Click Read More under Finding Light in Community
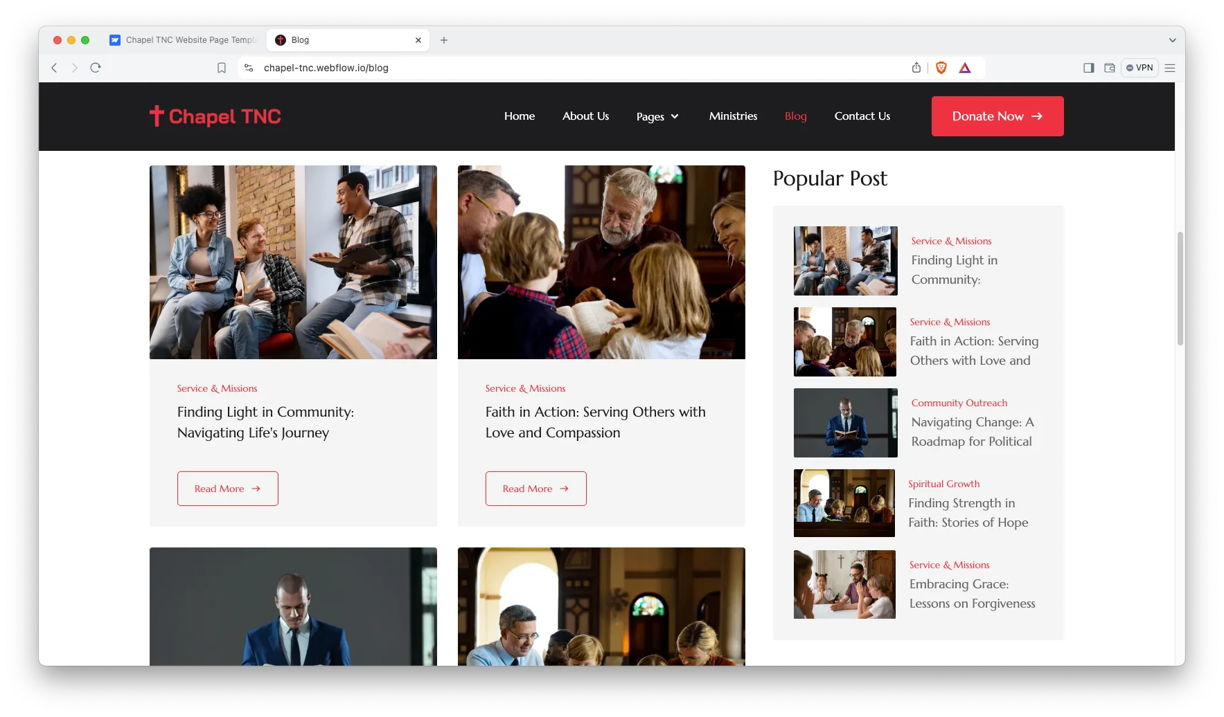1224x717 pixels. pyautogui.click(x=228, y=489)
